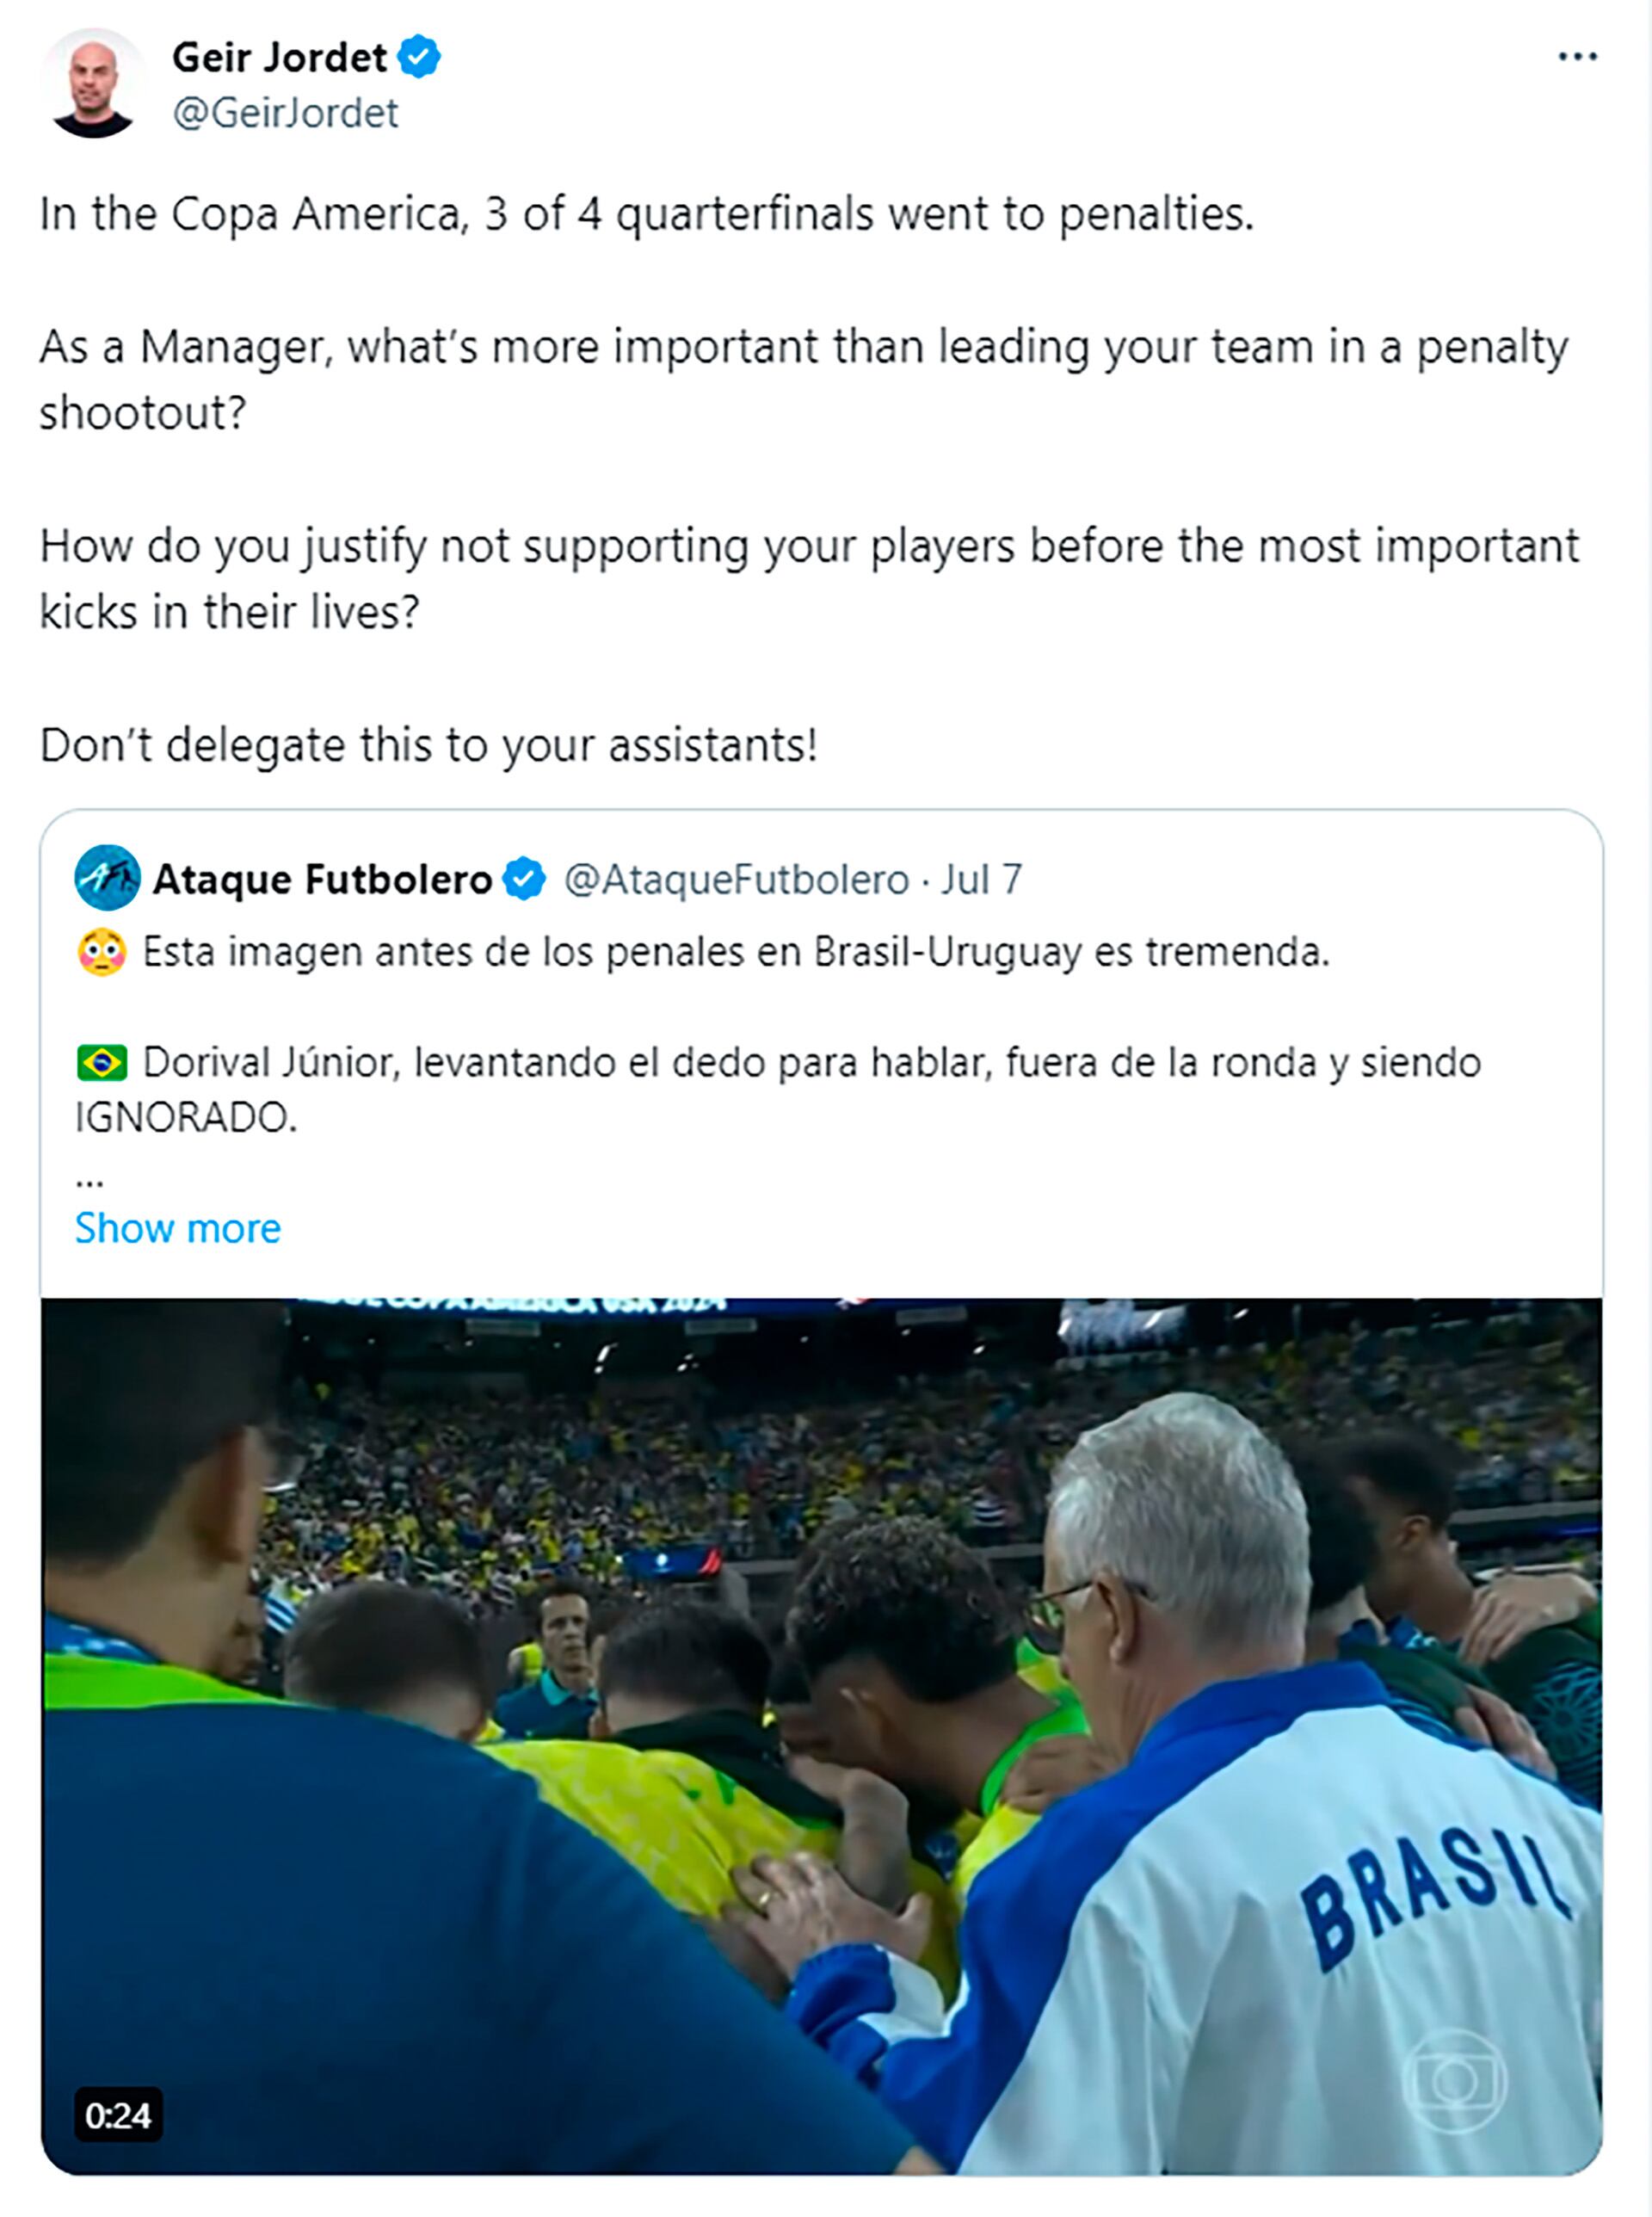Click the blue verified badge beside Geir Jordet

tap(419, 57)
